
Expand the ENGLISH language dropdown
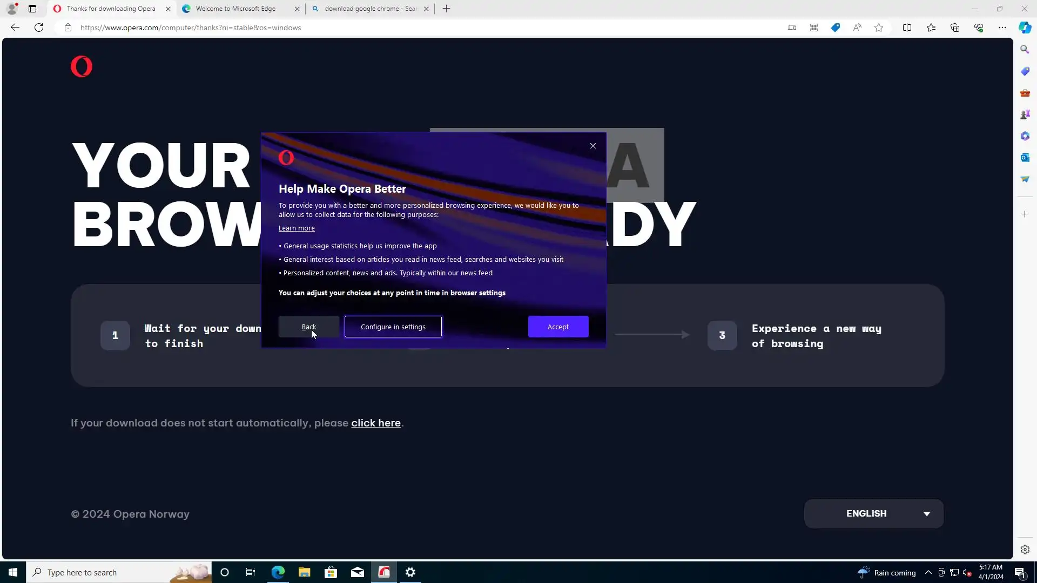pos(873,513)
